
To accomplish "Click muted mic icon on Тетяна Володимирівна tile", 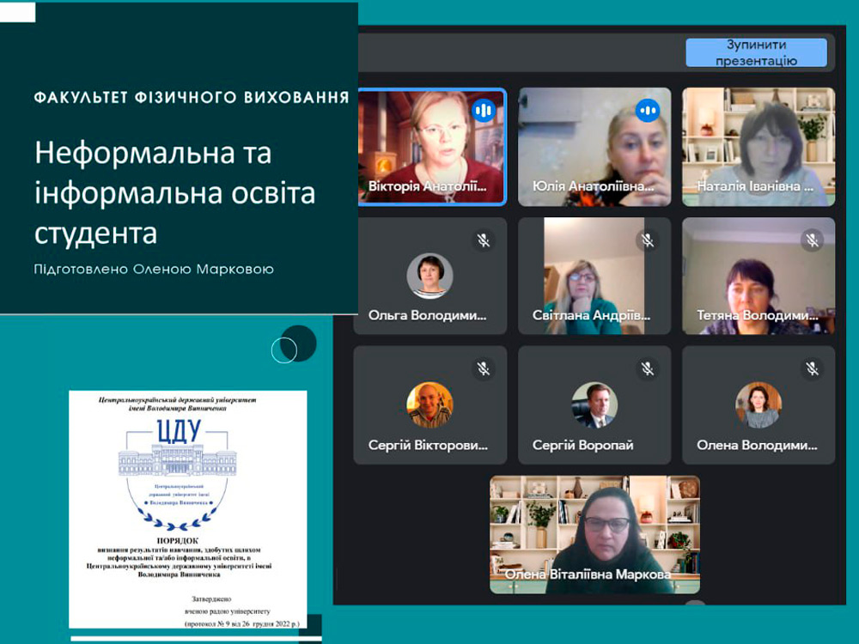I will tap(812, 240).
